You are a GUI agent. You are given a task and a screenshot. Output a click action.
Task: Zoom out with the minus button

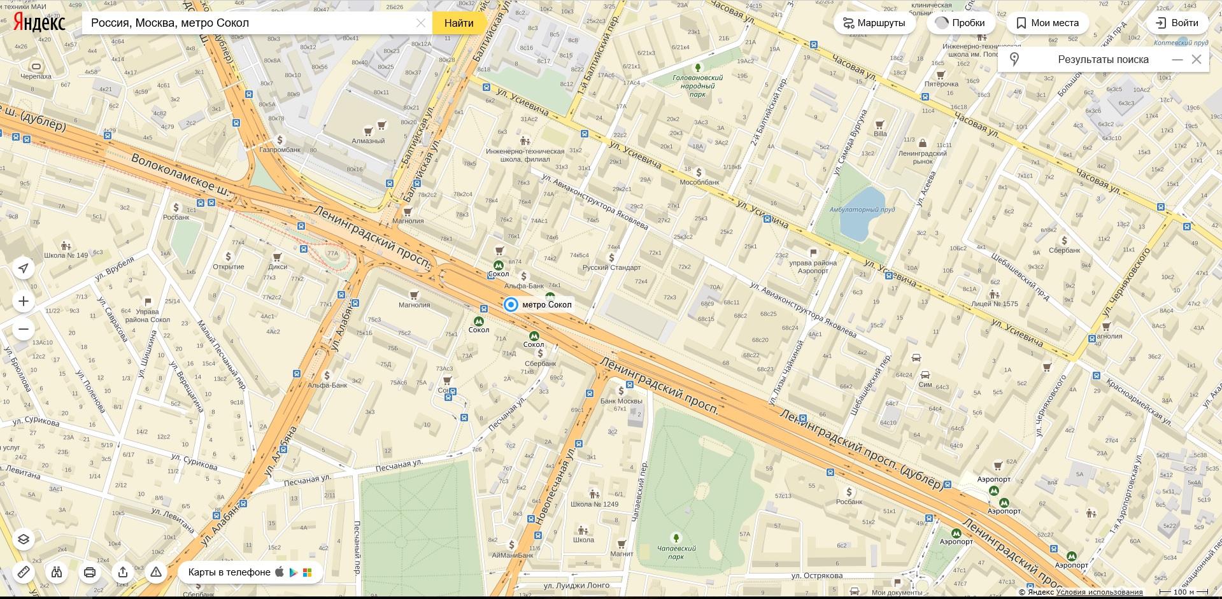pos(24,329)
